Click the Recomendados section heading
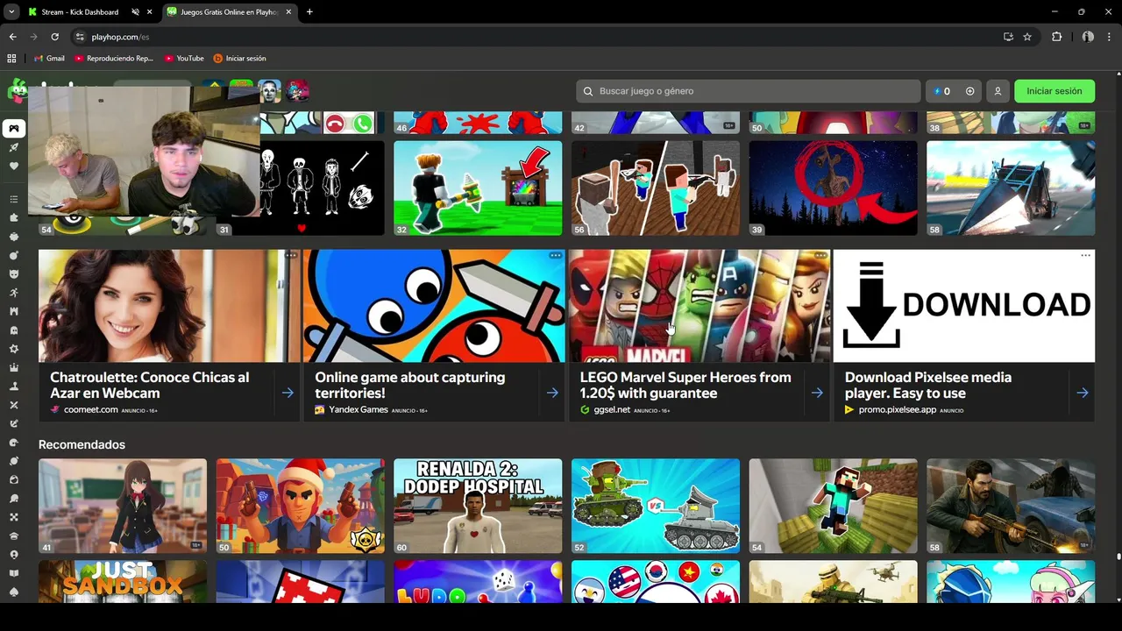This screenshot has width=1122, height=631. [82, 444]
